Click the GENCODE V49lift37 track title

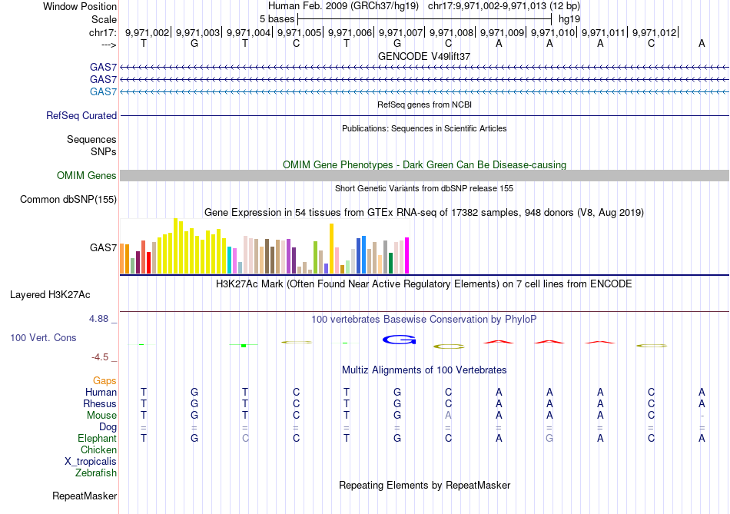424,56
